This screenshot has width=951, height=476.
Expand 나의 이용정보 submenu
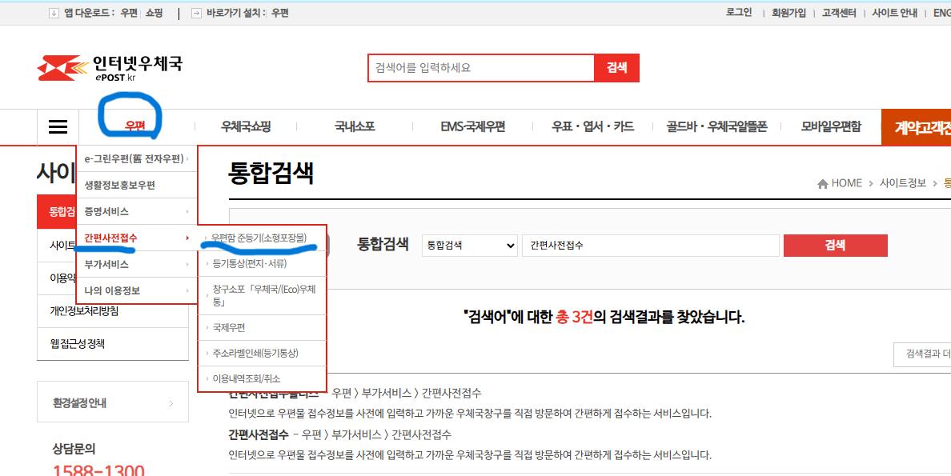137,290
